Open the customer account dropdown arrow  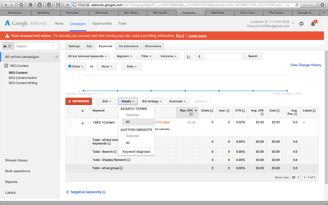[293, 23]
